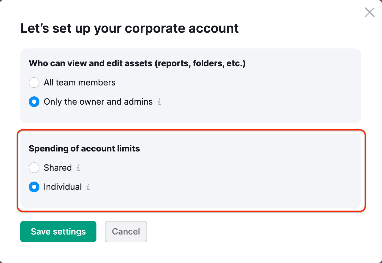Screen dimensions: 382x263
Task: Click the X to dismiss the dialog
Action: pyautogui.click(x=369, y=12)
